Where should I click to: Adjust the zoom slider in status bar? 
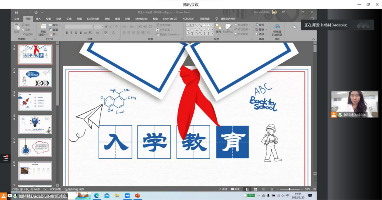tap(290, 189)
